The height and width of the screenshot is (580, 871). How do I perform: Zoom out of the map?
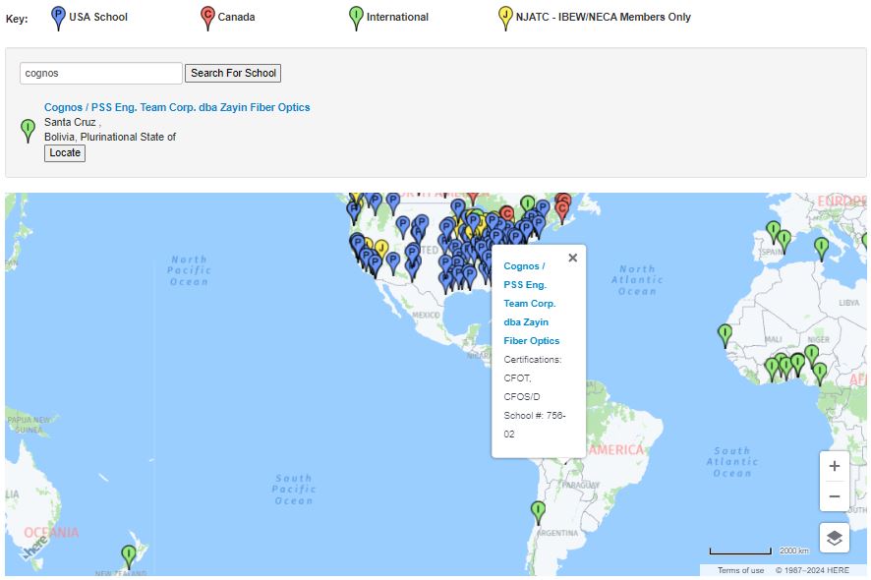(x=834, y=496)
